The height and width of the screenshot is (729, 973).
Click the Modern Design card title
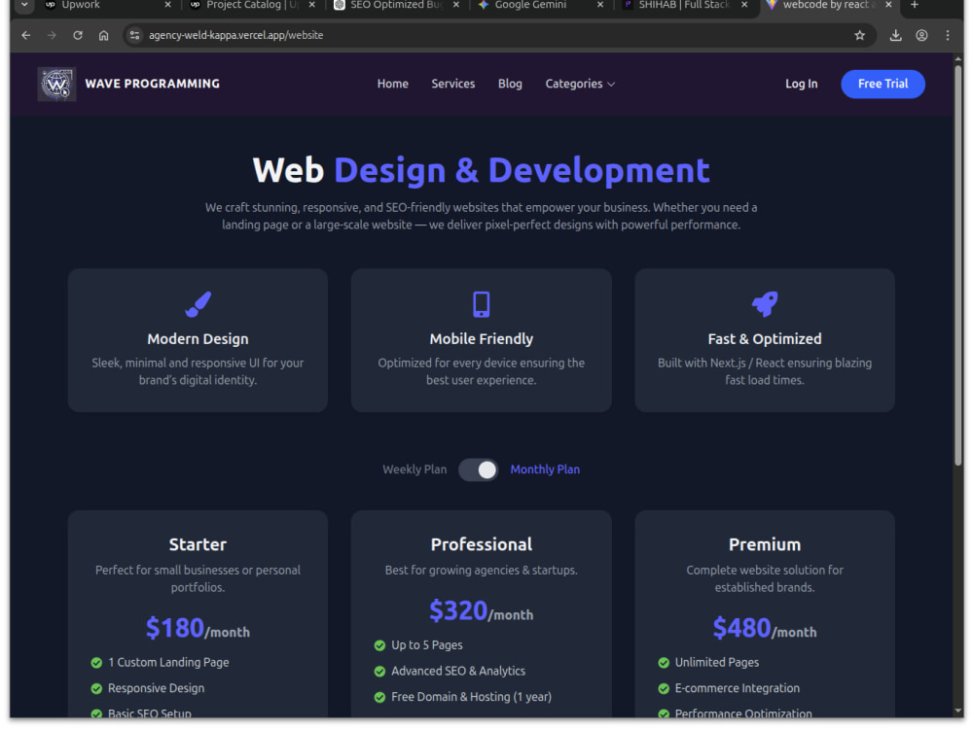(x=198, y=339)
